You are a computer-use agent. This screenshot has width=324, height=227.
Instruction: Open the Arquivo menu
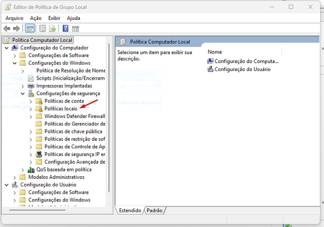click(x=15, y=18)
